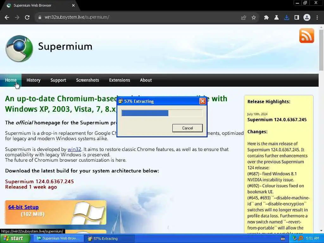324x243 pixels.
Task: Switch to 57% Extracting taskbar item
Action: (x=110, y=239)
